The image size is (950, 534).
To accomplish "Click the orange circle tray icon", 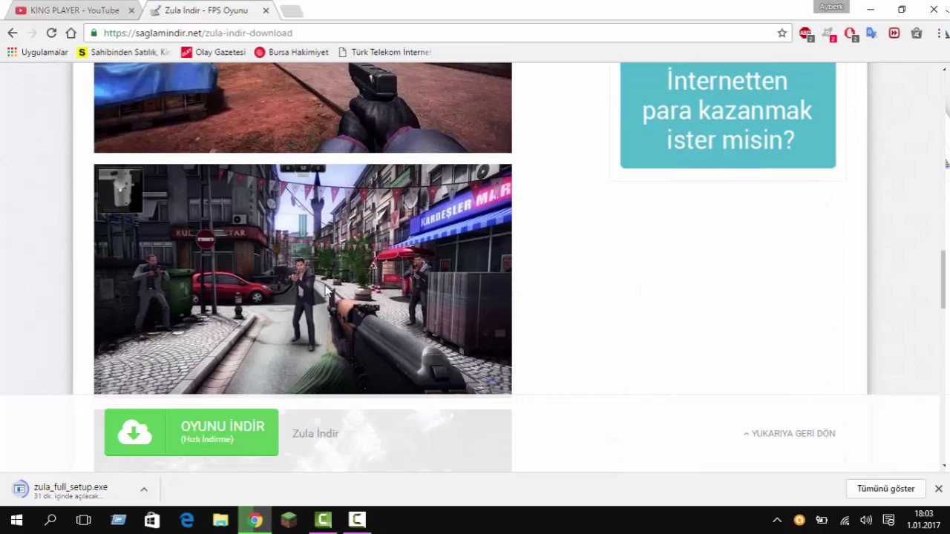I will pyautogui.click(x=799, y=520).
